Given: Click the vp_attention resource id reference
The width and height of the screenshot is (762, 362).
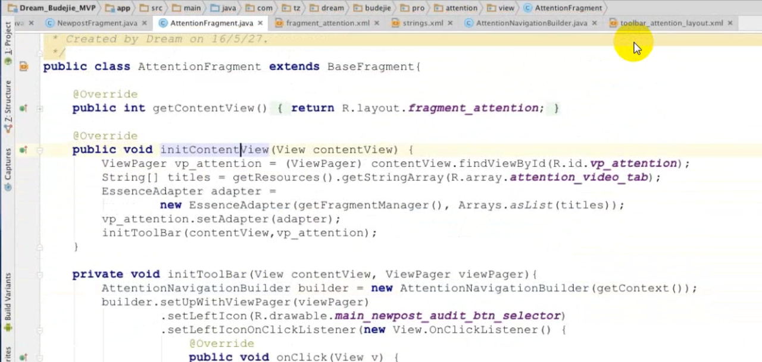Looking at the screenshot, I should pos(633,163).
